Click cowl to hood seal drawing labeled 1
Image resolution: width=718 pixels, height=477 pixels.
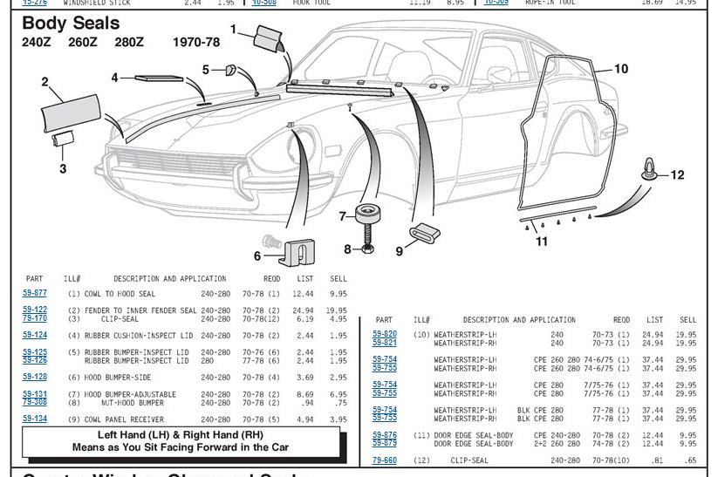coord(269,39)
